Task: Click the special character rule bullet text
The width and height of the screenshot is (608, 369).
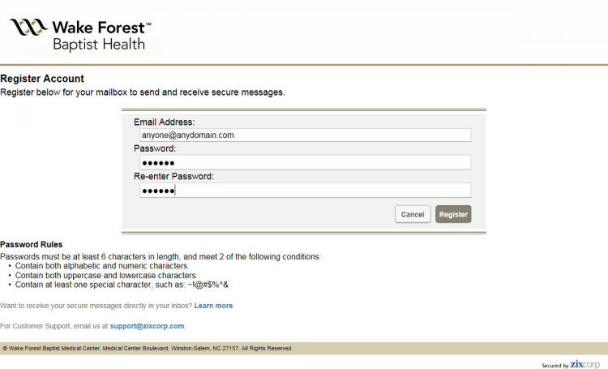Action: (x=122, y=285)
